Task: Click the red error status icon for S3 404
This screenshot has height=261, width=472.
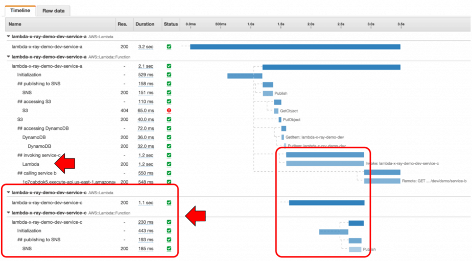Action: click(x=169, y=111)
